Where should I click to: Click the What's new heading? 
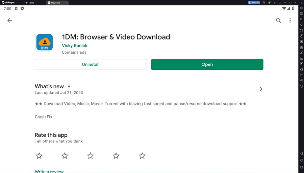coord(49,86)
